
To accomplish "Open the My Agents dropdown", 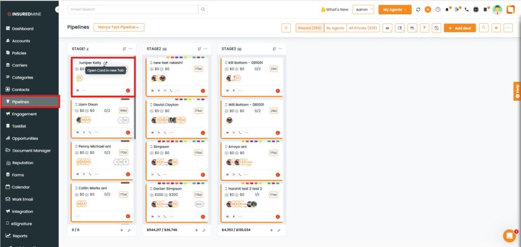I will point(394,10).
